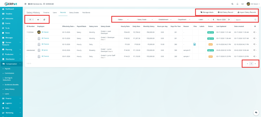Open the chat bubble icon at bottom right
261x117 pixels.
pyautogui.click(x=255, y=112)
